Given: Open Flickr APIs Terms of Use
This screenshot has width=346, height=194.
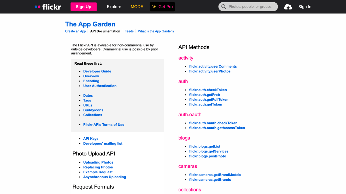Looking at the screenshot, I should pos(104,125).
